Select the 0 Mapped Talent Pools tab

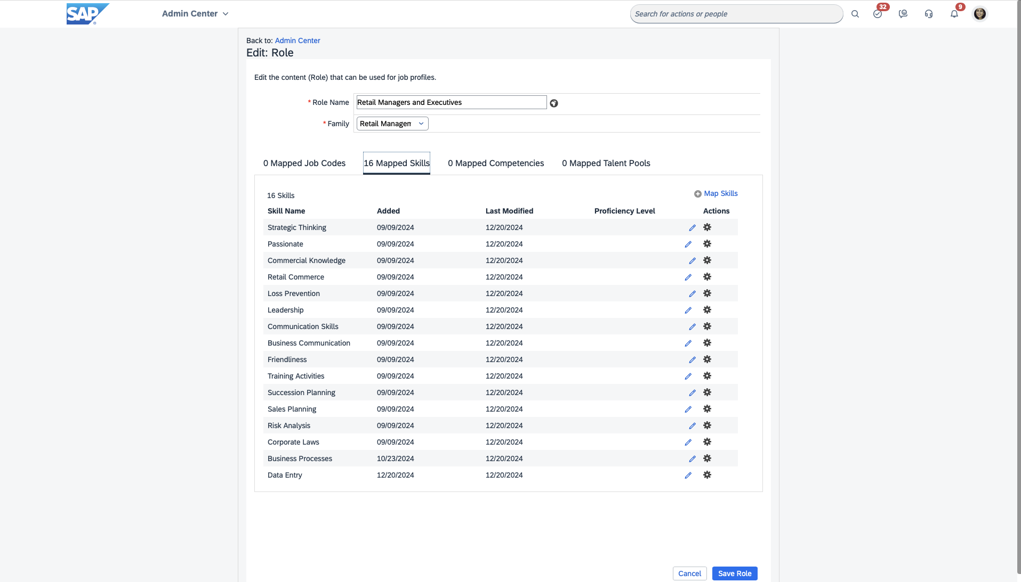(606, 163)
